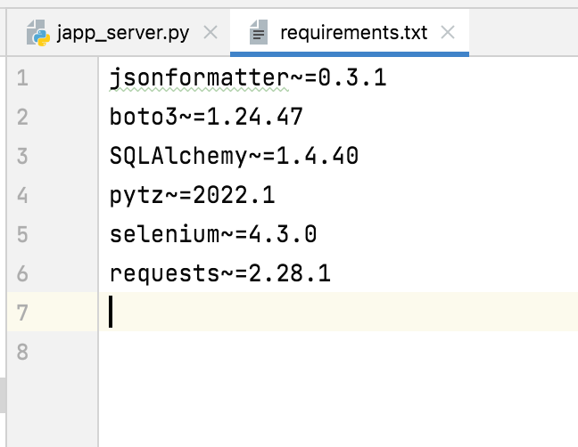Switch to the japp_server.py tab
Viewport: 578px width, 447px height.
click(118, 33)
